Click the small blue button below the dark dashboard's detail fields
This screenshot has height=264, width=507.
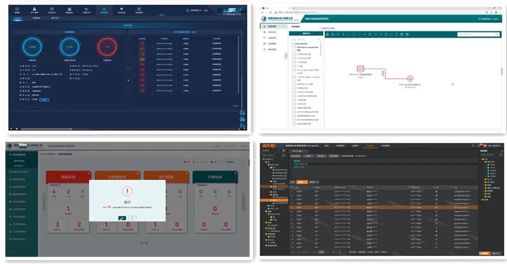point(44,99)
